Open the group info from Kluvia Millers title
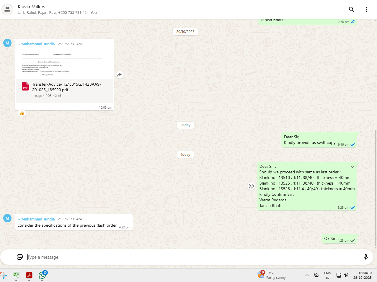Screen dimensions: 377x282 coord(32,6)
